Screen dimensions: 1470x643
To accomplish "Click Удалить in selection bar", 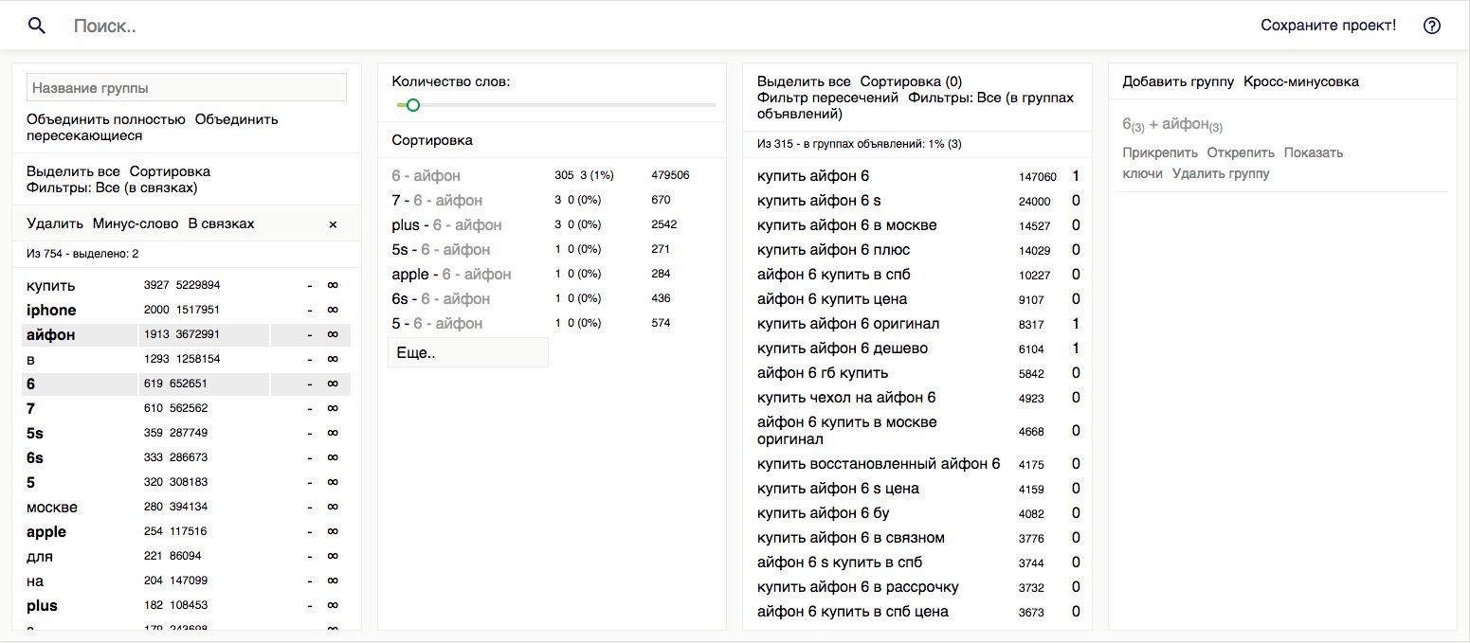I will pyautogui.click(x=55, y=223).
